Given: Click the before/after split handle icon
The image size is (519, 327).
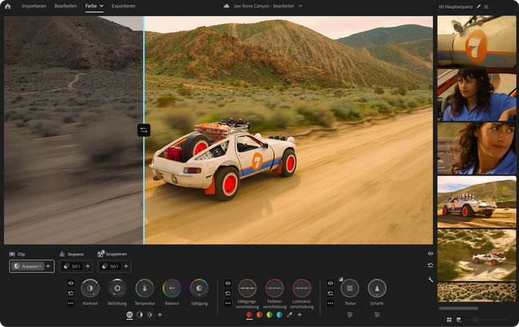Looking at the screenshot, I should (144, 129).
